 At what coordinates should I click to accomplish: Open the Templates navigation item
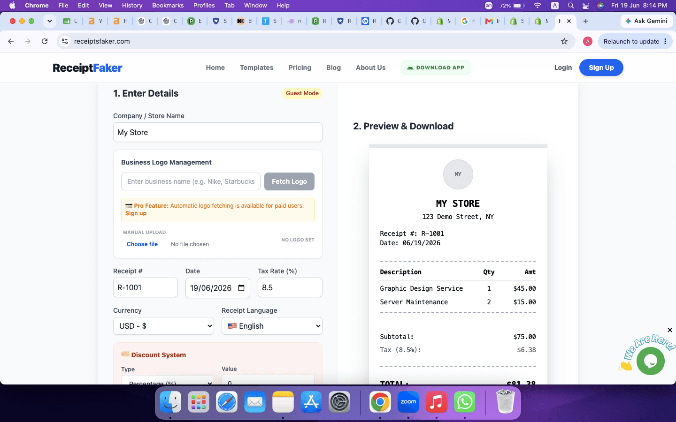(256, 68)
